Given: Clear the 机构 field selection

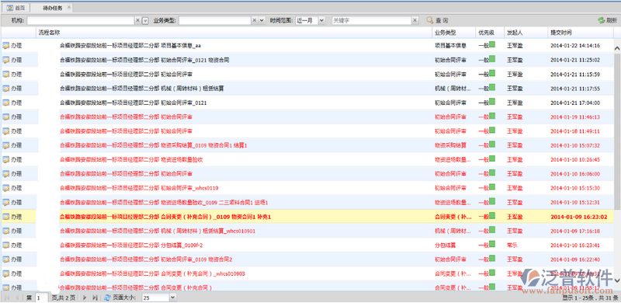Looking at the screenshot, I should pyautogui.click(x=138, y=21).
